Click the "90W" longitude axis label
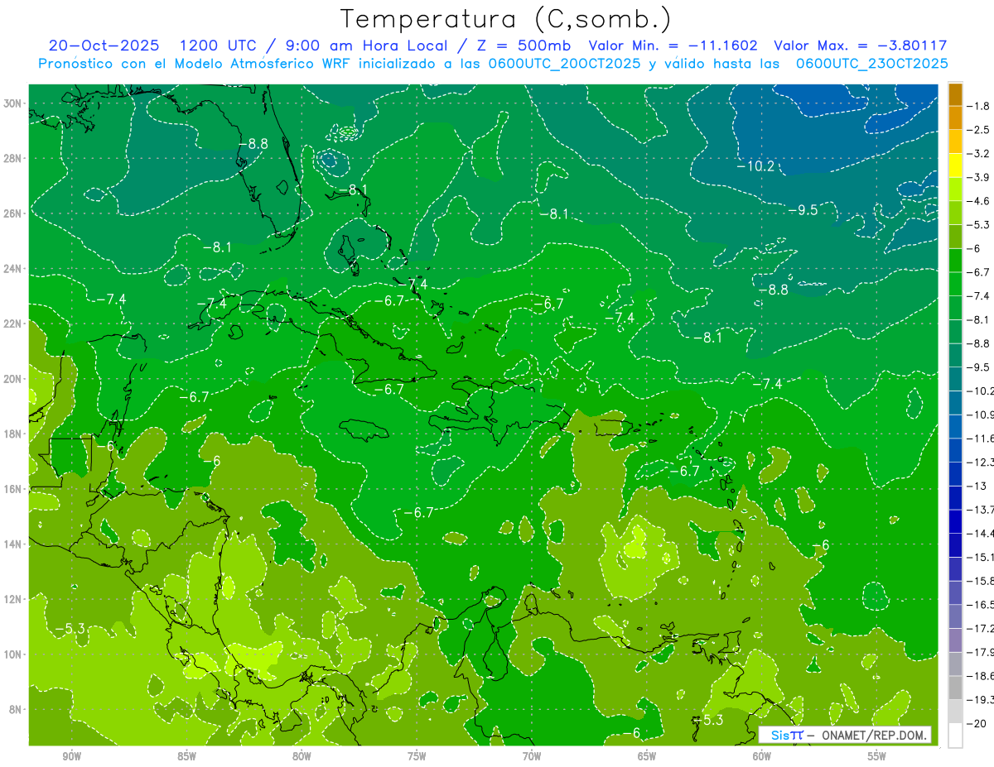The image size is (994, 767). click(72, 755)
